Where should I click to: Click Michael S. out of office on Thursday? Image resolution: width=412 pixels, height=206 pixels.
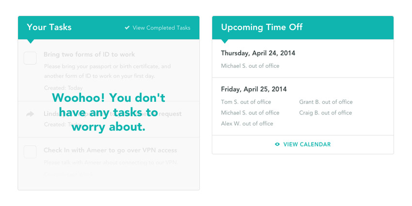[250, 66]
